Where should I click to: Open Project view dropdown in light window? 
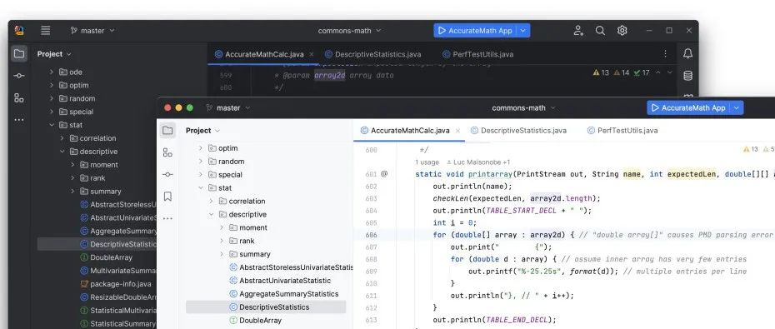click(x=203, y=131)
